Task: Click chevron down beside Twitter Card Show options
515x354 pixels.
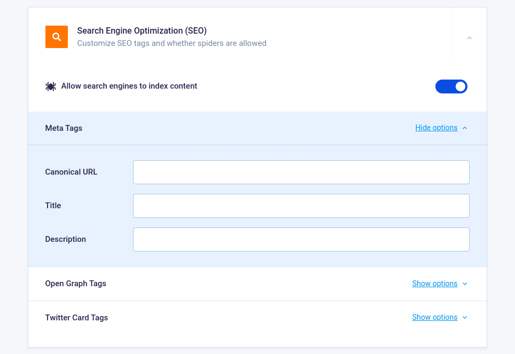Action: pos(465,317)
